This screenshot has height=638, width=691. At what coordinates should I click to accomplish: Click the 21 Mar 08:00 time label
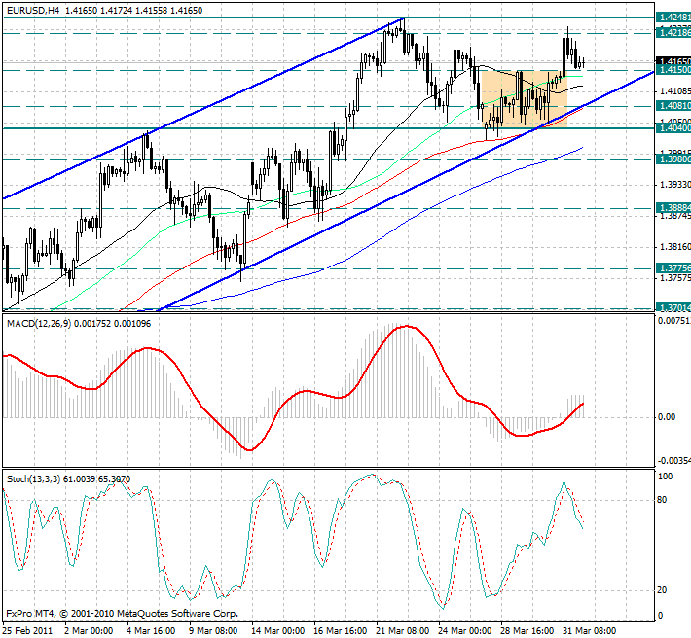point(402,631)
